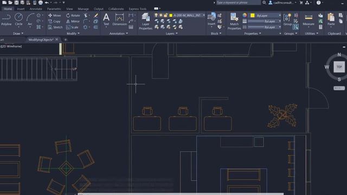Open the Annotate ribbon tab
The width and height of the screenshot is (347, 195).
(x=36, y=9)
